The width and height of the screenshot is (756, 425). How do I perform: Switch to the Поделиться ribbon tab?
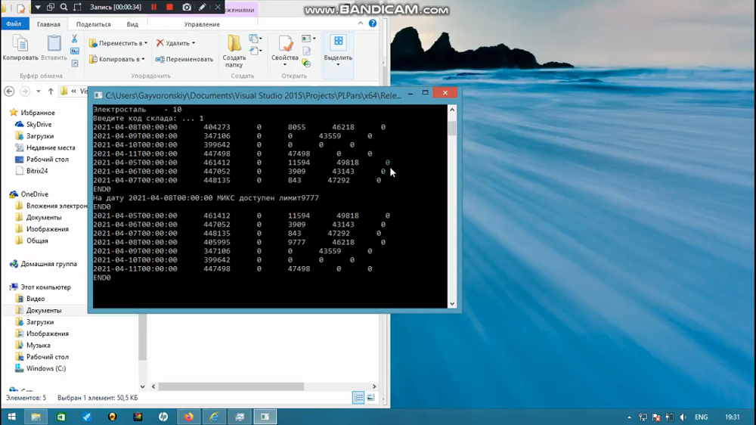tap(94, 24)
